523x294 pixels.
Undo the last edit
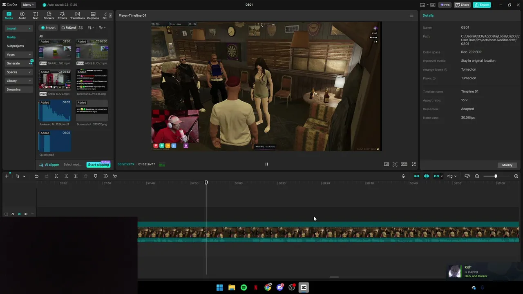[36, 176]
